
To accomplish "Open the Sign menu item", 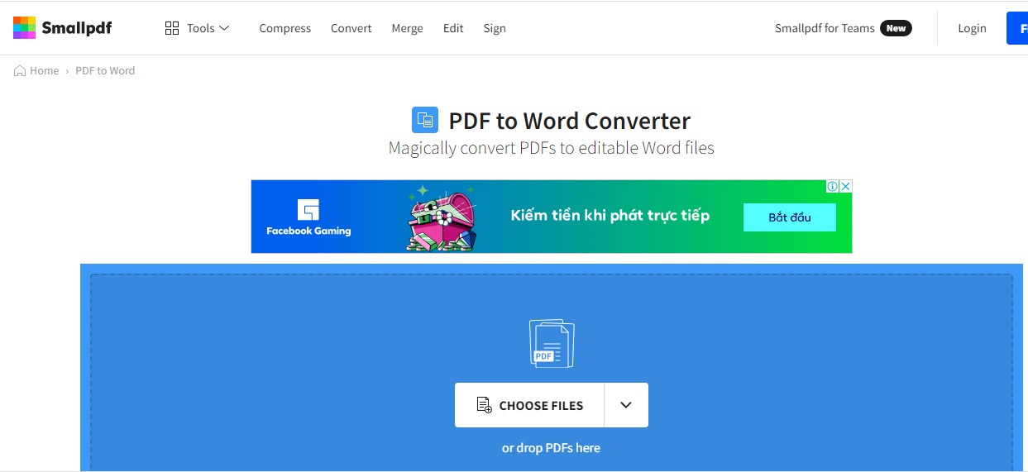I will pyautogui.click(x=495, y=28).
